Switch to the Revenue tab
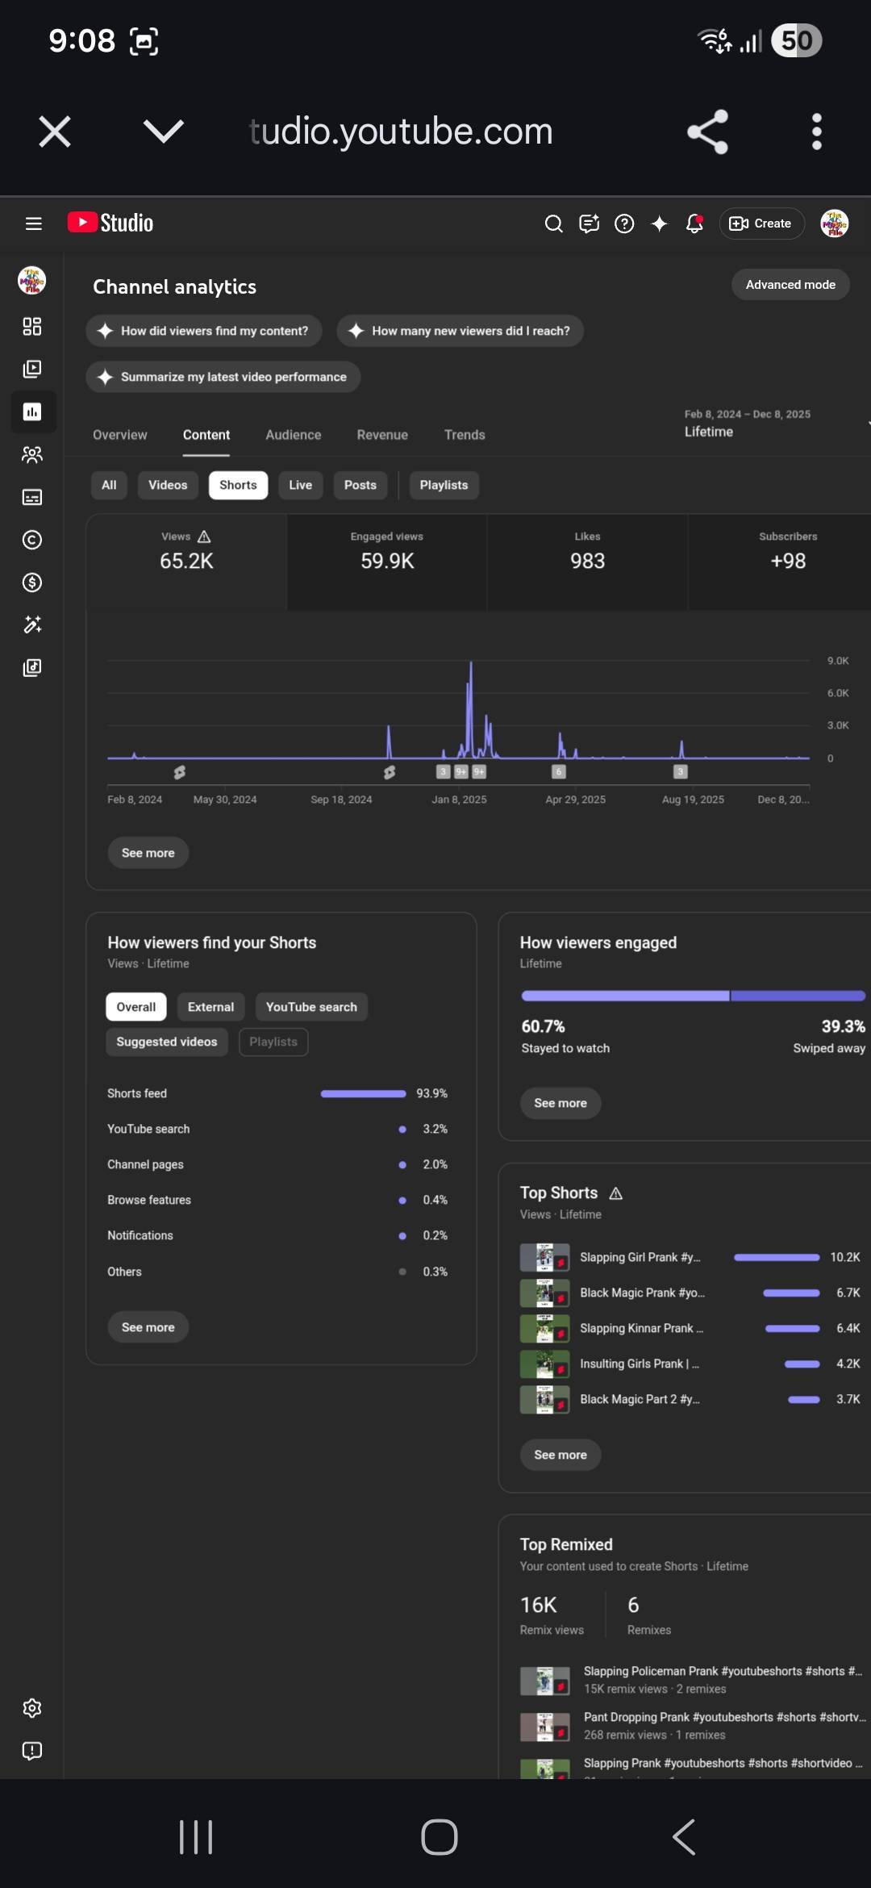 coord(382,435)
